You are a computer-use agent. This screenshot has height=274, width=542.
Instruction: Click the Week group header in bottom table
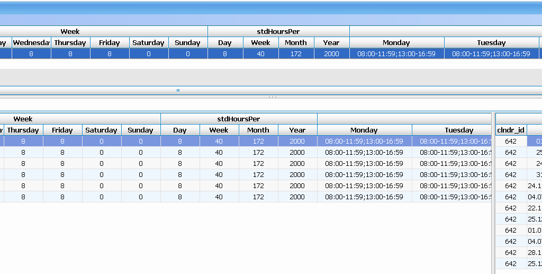point(23,119)
